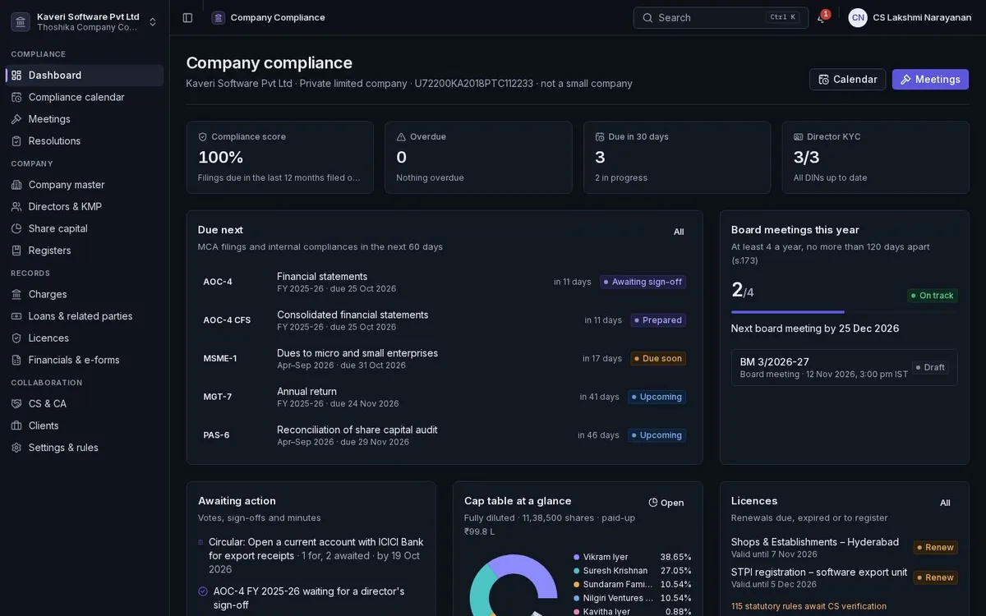Click the Directors & KMP sidebar icon
Image resolution: width=986 pixels, height=616 pixels.
point(16,206)
